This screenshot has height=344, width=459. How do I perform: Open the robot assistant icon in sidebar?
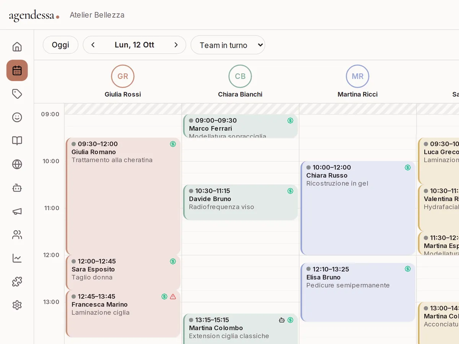[x=17, y=188]
